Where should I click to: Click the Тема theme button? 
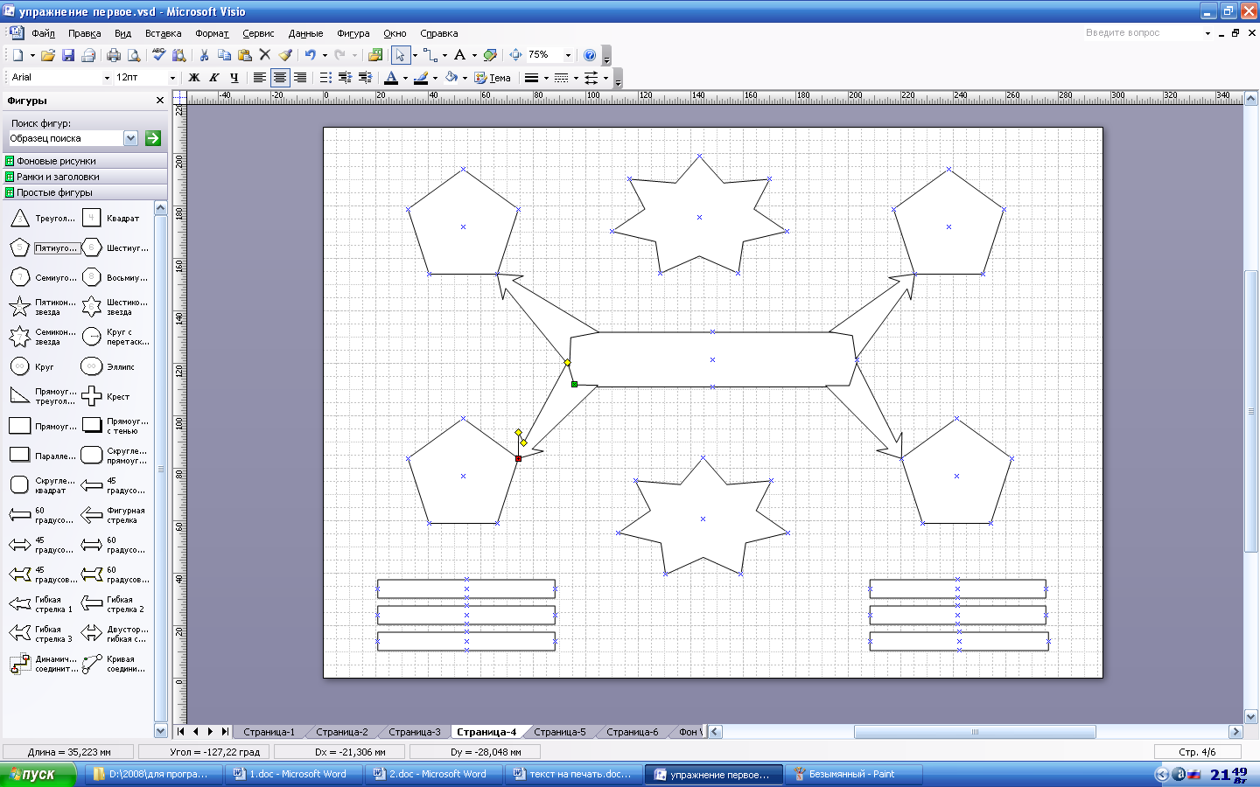coord(493,78)
